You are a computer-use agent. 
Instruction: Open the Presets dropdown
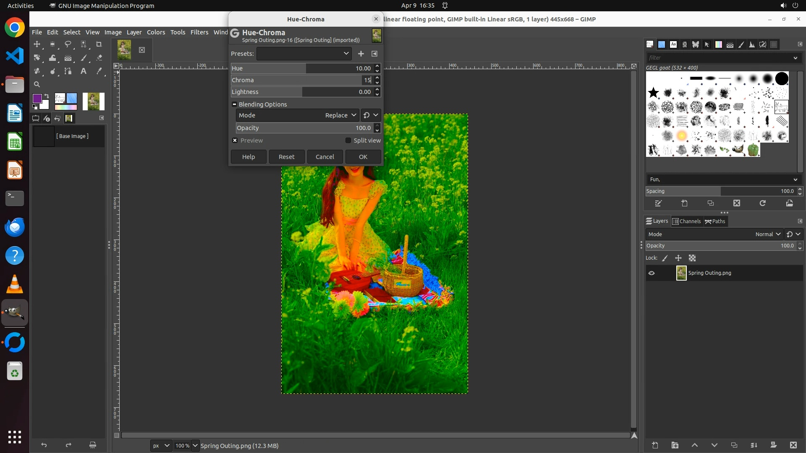coord(304,54)
